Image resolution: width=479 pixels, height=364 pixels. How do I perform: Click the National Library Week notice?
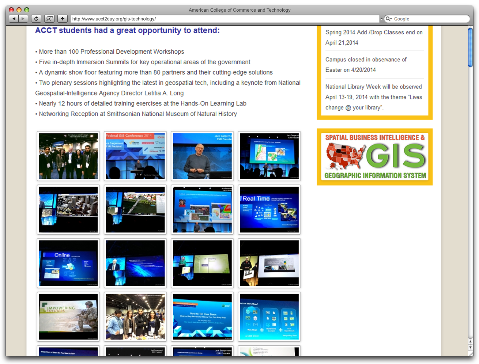tap(374, 97)
